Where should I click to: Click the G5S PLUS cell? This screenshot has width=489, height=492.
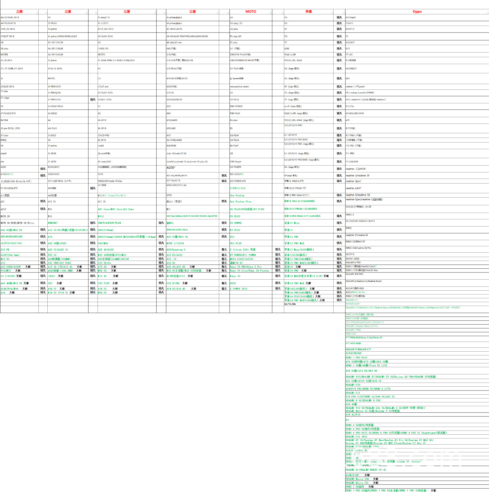point(251,243)
